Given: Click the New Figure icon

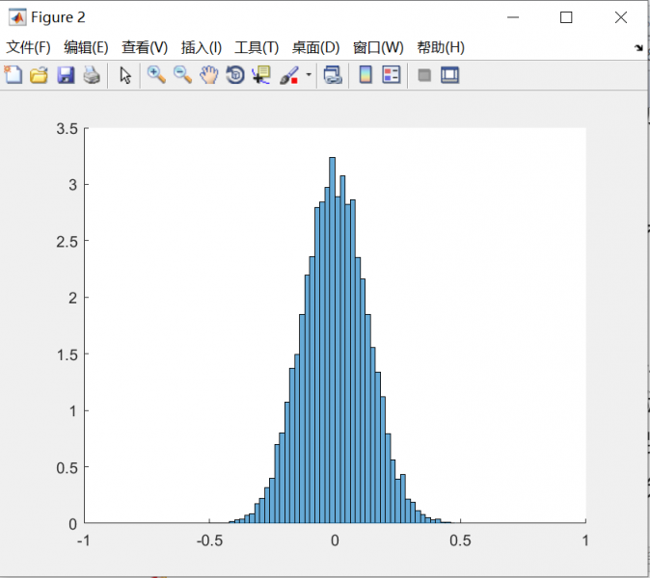Looking at the screenshot, I should point(14,75).
